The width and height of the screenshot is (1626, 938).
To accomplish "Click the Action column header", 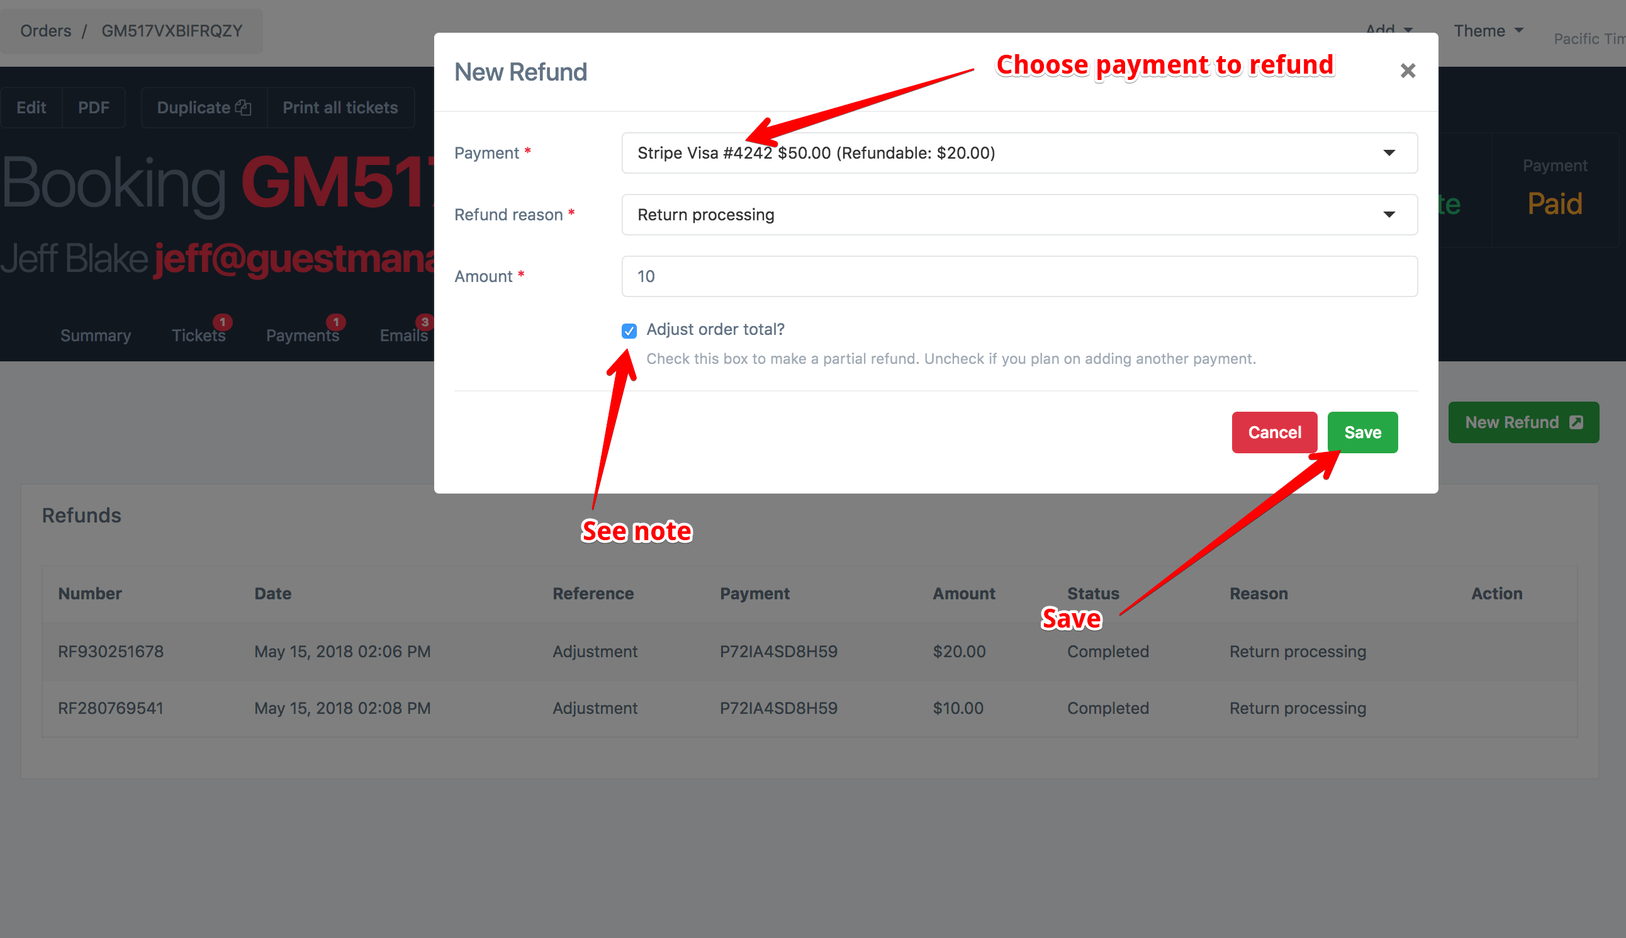I will click(x=1497, y=594).
